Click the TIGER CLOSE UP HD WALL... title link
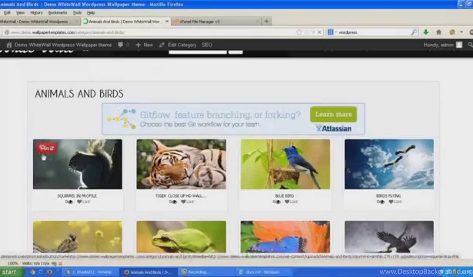Viewport: 473px width, 277px height. tap(181, 196)
